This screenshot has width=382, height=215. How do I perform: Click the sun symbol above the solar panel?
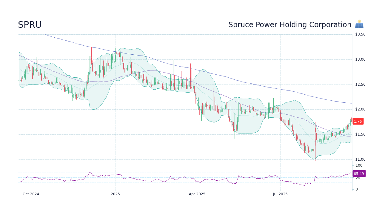click(359, 21)
